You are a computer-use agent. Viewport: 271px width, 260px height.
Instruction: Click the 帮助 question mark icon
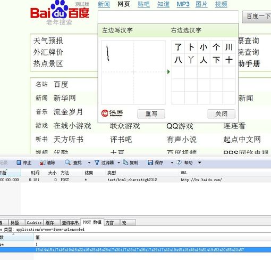[x=179, y=162]
